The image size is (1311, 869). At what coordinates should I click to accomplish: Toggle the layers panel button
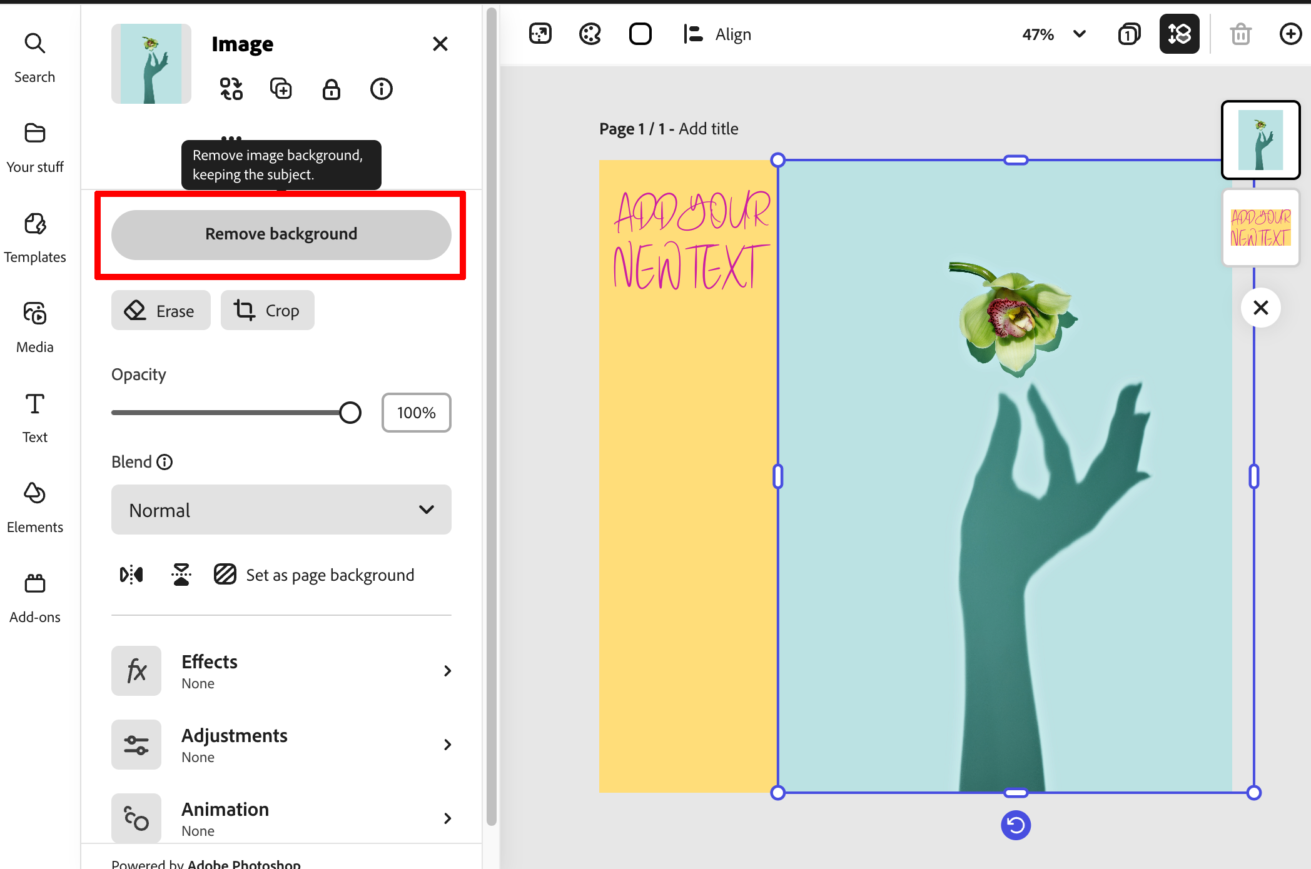coord(1179,34)
